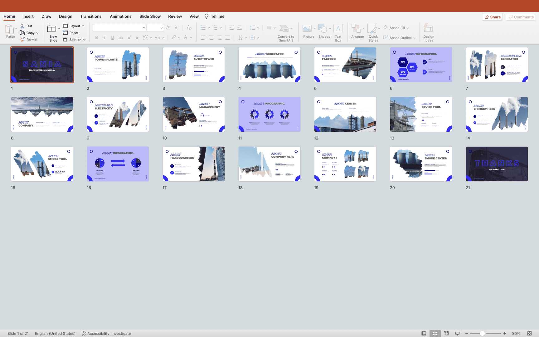Insert a Picture from the ribbon
Viewport: 539px width, 337px height.
pos(307,29)
